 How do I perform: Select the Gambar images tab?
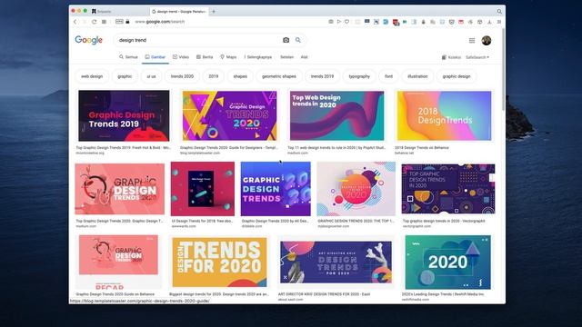click(x=156, y=57)
